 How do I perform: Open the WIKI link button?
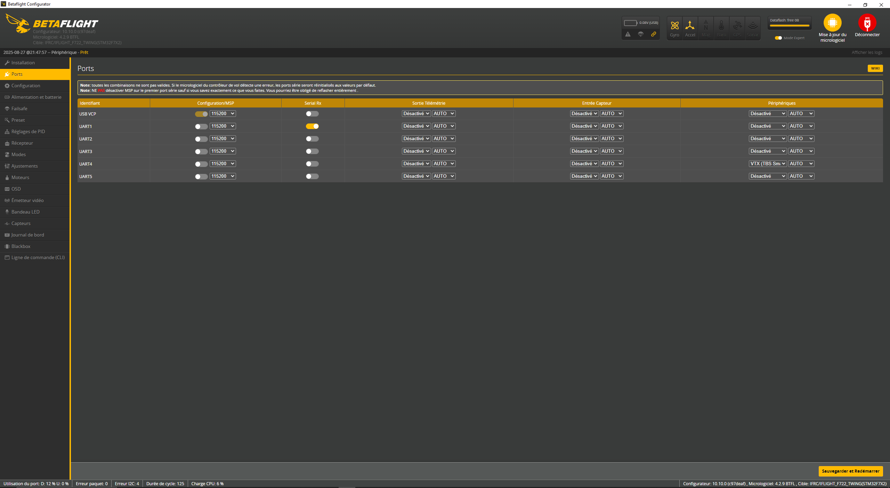[x=875, y=69]
